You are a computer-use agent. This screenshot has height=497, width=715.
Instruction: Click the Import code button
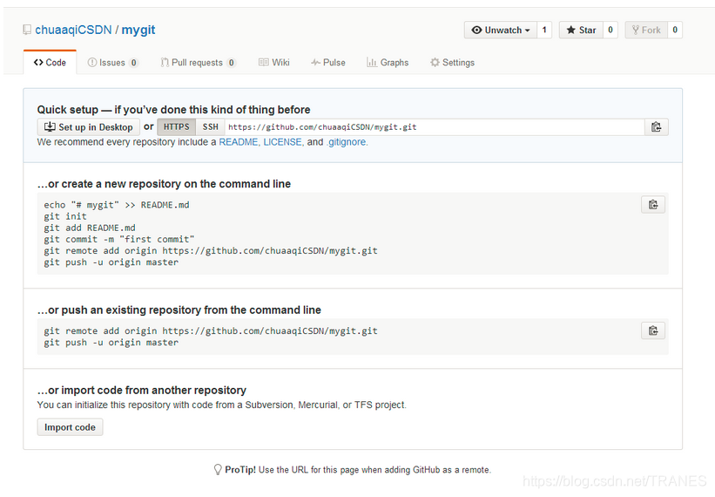click(70, 427)
